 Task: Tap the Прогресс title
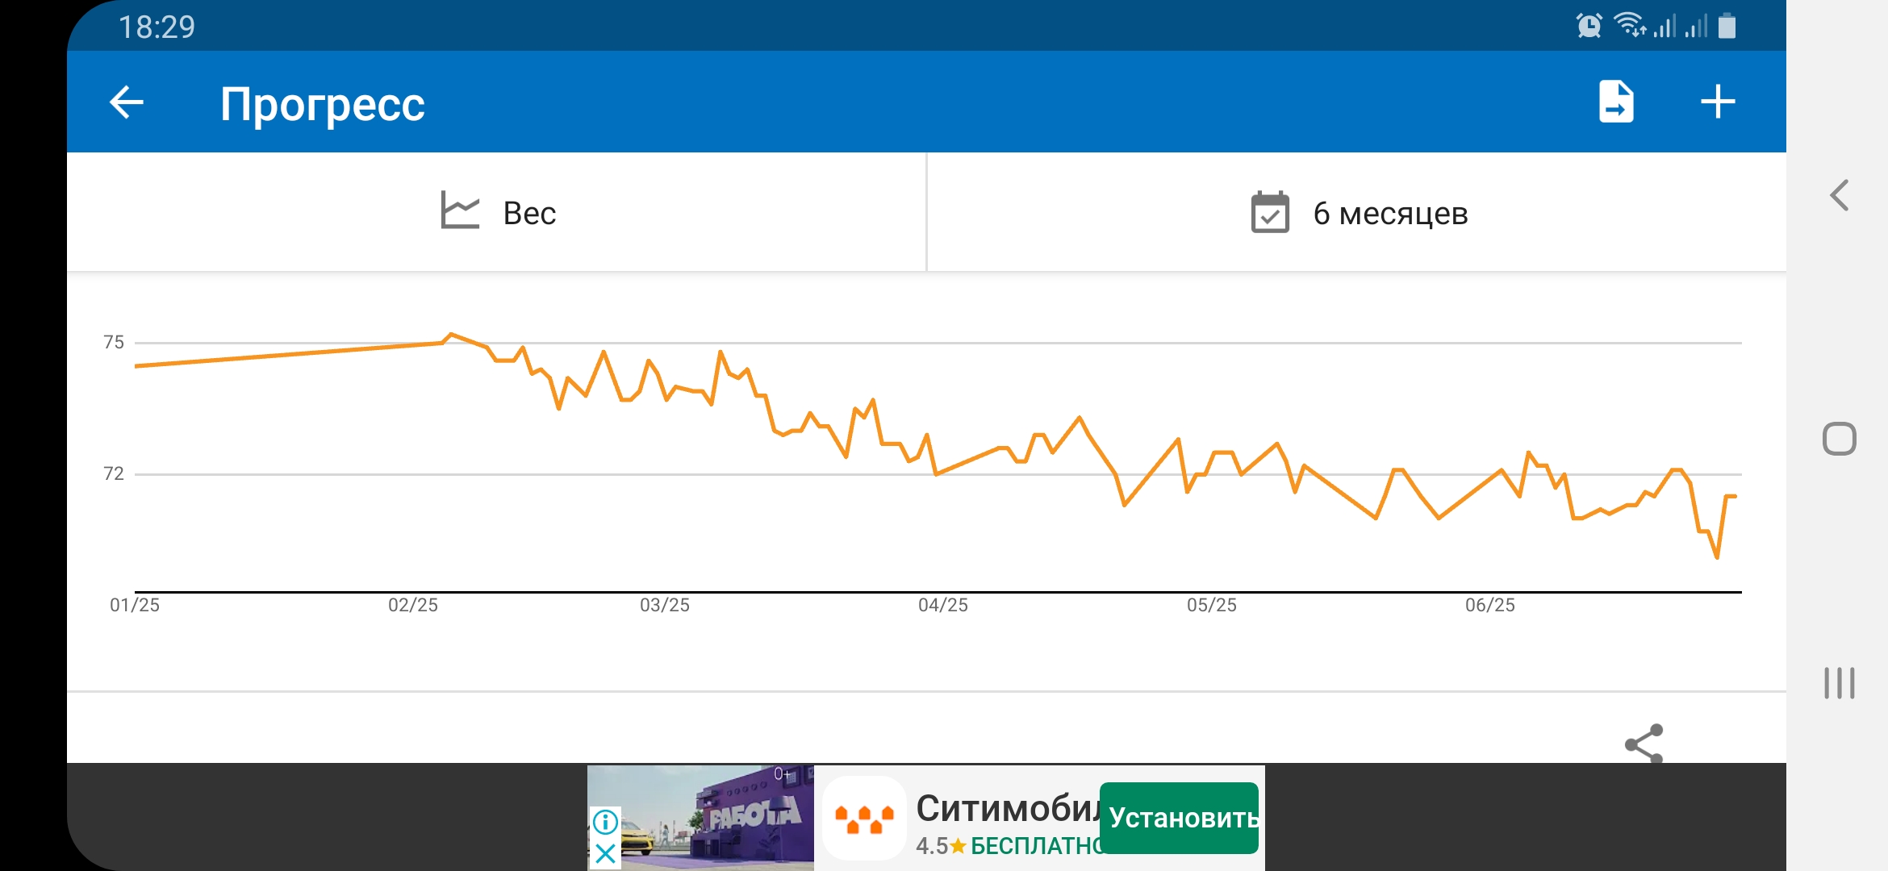[x=322, y=104]
